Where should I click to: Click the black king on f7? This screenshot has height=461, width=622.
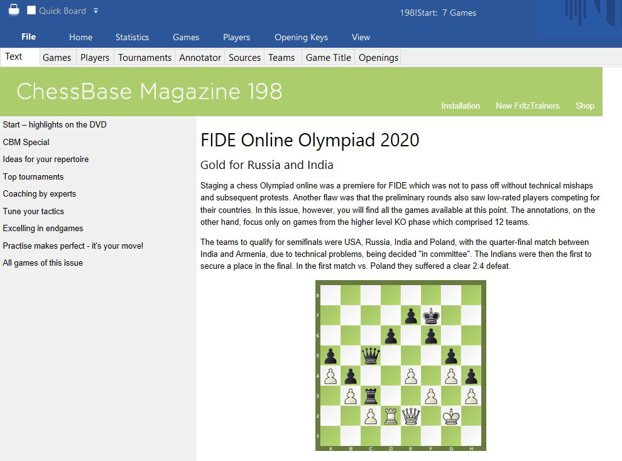click(430, 317)
